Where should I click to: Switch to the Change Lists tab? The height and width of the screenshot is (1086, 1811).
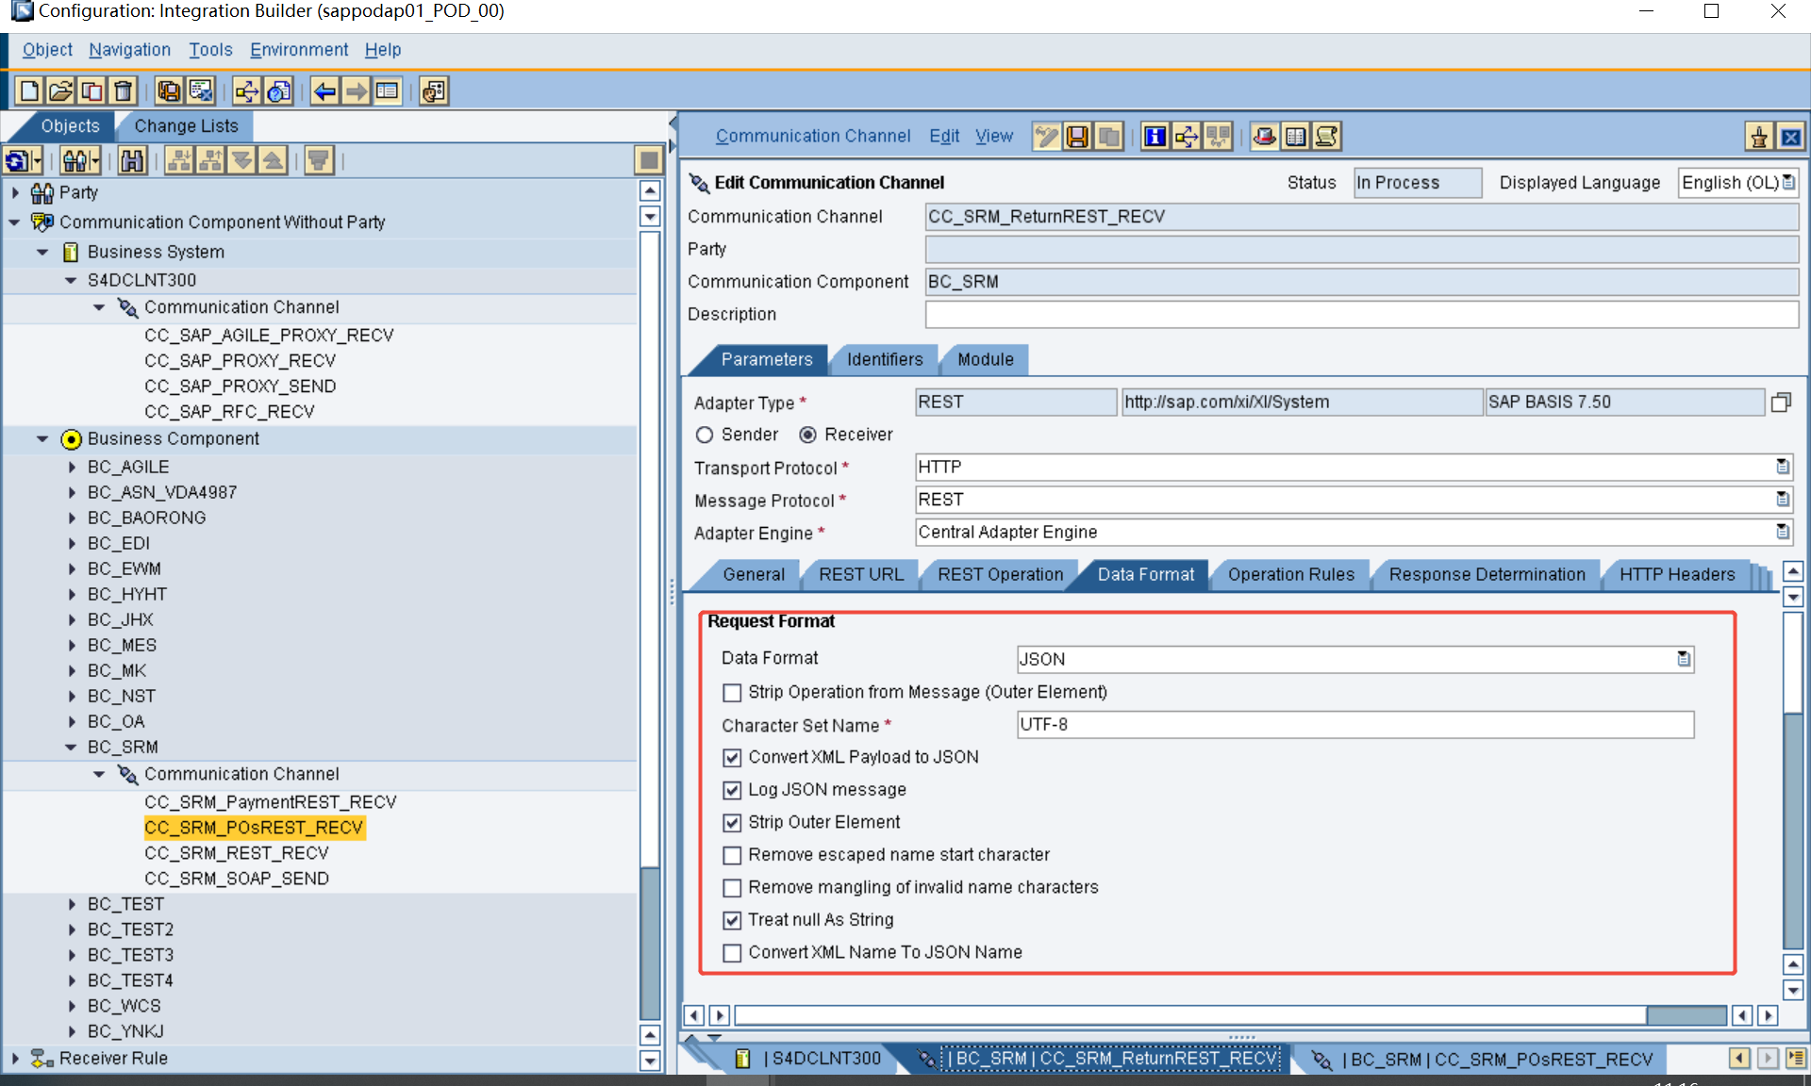pos(186,126)
